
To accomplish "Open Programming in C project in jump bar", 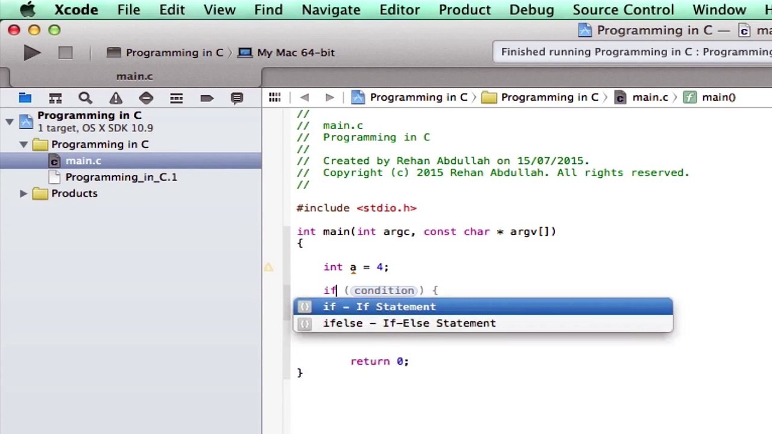I will [410, 97].
